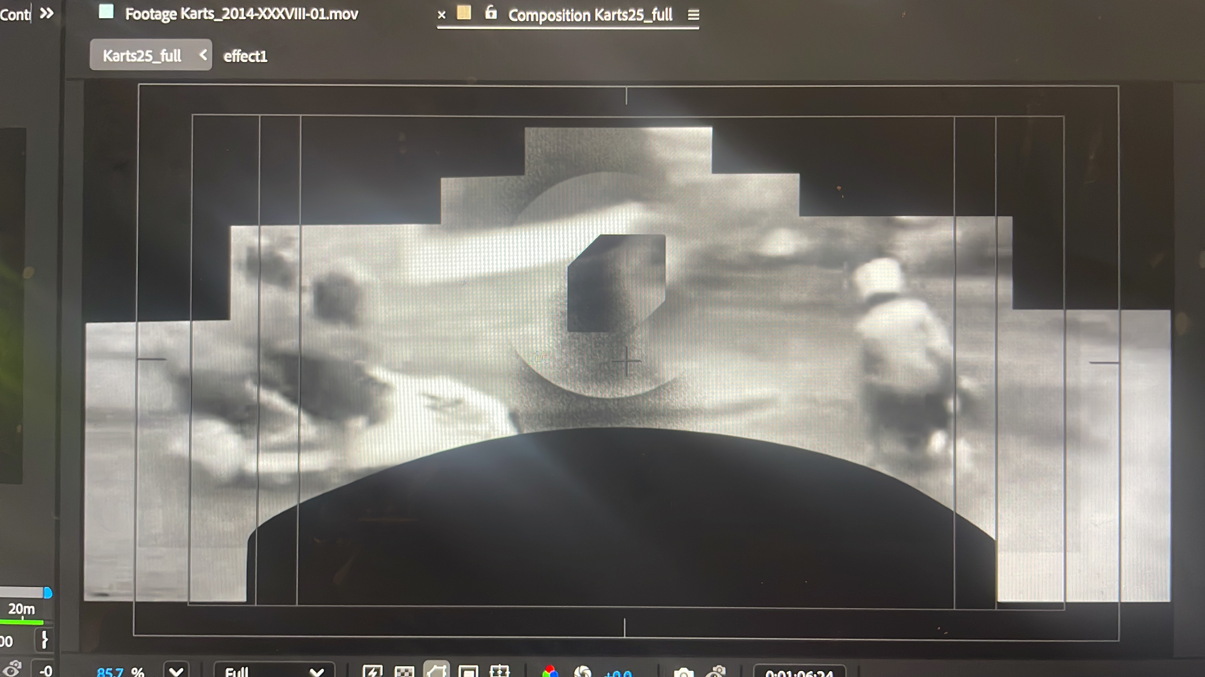Open the magnification ratio dropdown arrow

(x=176, y=671)
